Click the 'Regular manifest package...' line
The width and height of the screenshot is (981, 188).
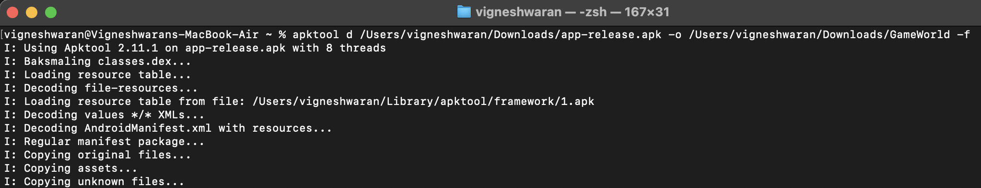pyautogui.click(x=105, y=142)
